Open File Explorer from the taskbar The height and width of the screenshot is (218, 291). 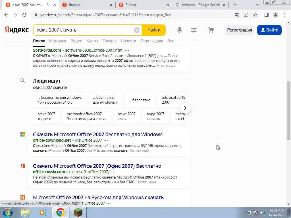(x=25, y=212)
